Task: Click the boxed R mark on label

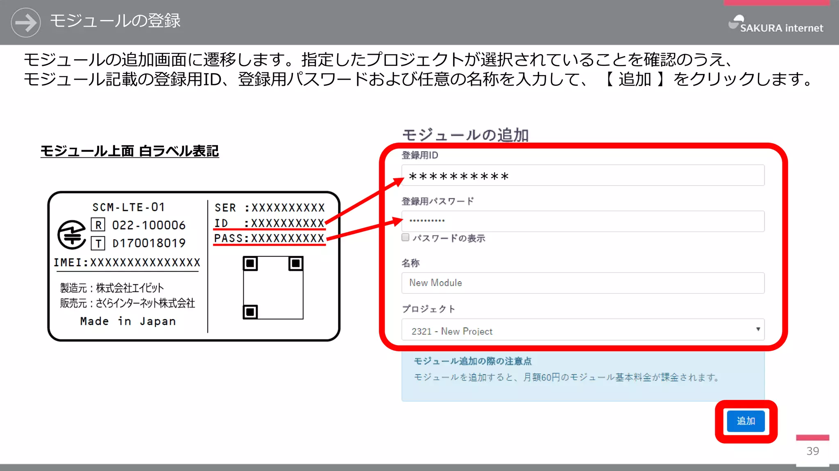Action: 98,225
